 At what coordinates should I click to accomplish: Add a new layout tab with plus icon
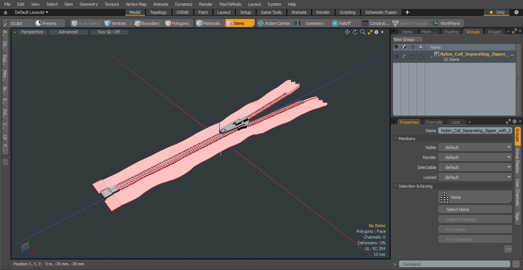coord(407,12)
